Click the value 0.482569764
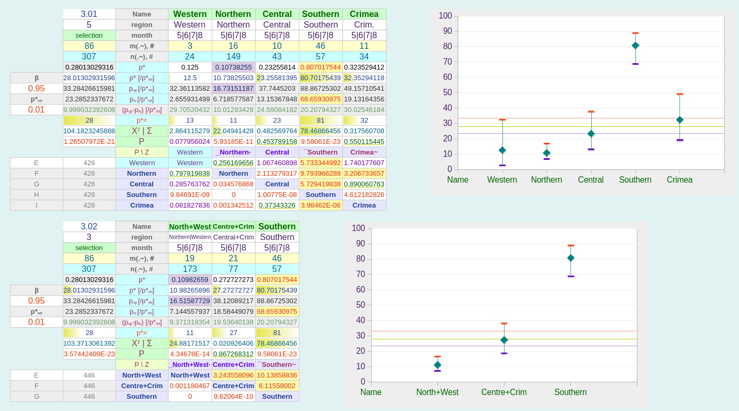The width and height of the screenshot is (739, 411). coord(277,131)
